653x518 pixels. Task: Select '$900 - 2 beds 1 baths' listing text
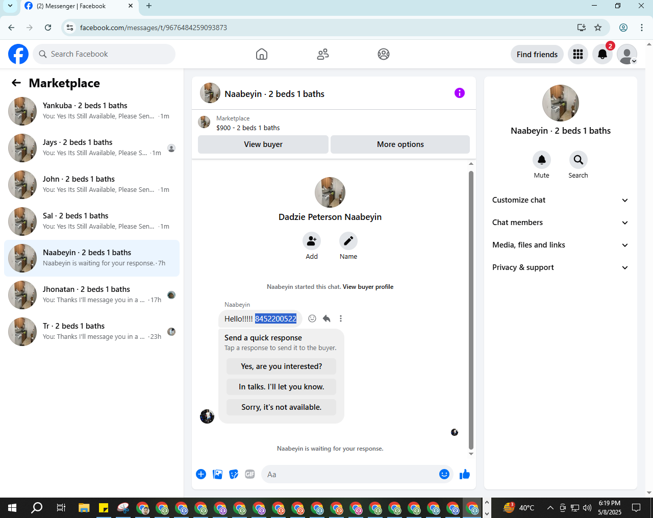248,128
